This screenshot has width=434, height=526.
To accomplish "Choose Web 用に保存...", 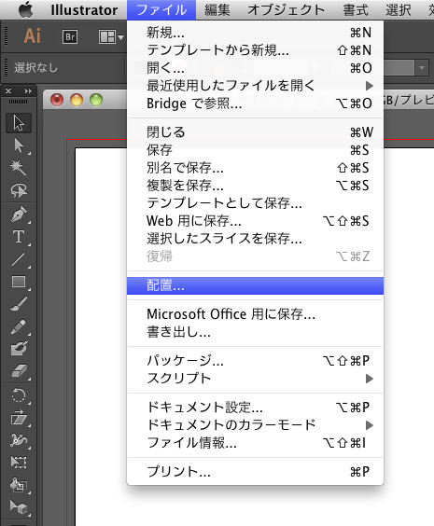I will point(255,221).
